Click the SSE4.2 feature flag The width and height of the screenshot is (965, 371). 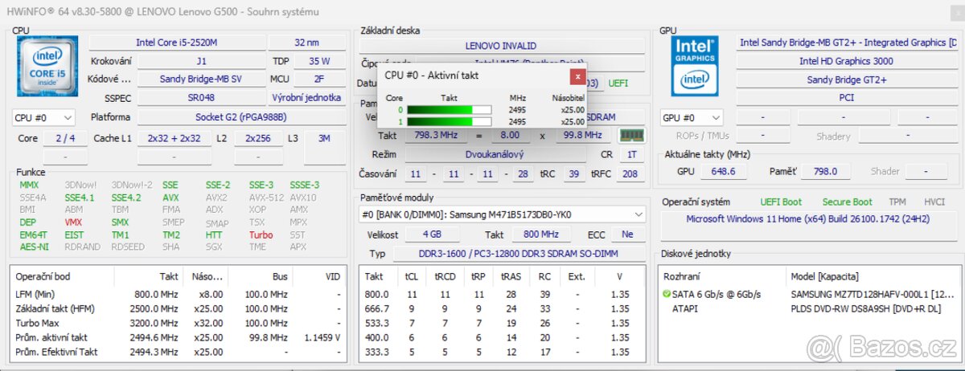(126, 197)
